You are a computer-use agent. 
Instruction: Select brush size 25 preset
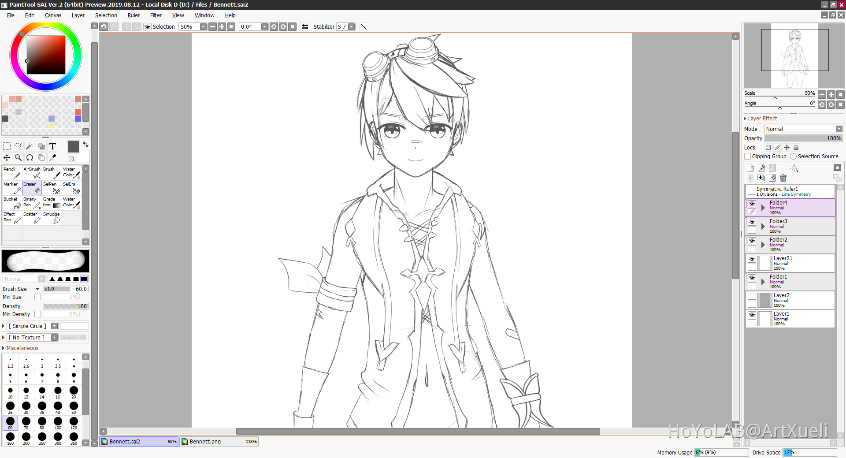coord(10,408)
